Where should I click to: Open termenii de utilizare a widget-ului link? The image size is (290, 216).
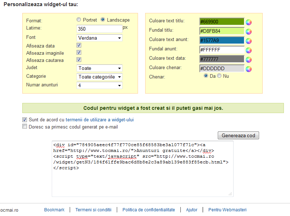point(100,120)
